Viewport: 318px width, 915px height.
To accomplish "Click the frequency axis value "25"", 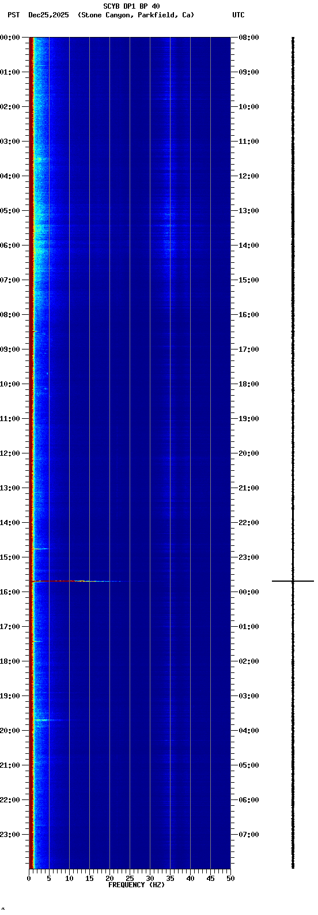I will pos(130,879).
